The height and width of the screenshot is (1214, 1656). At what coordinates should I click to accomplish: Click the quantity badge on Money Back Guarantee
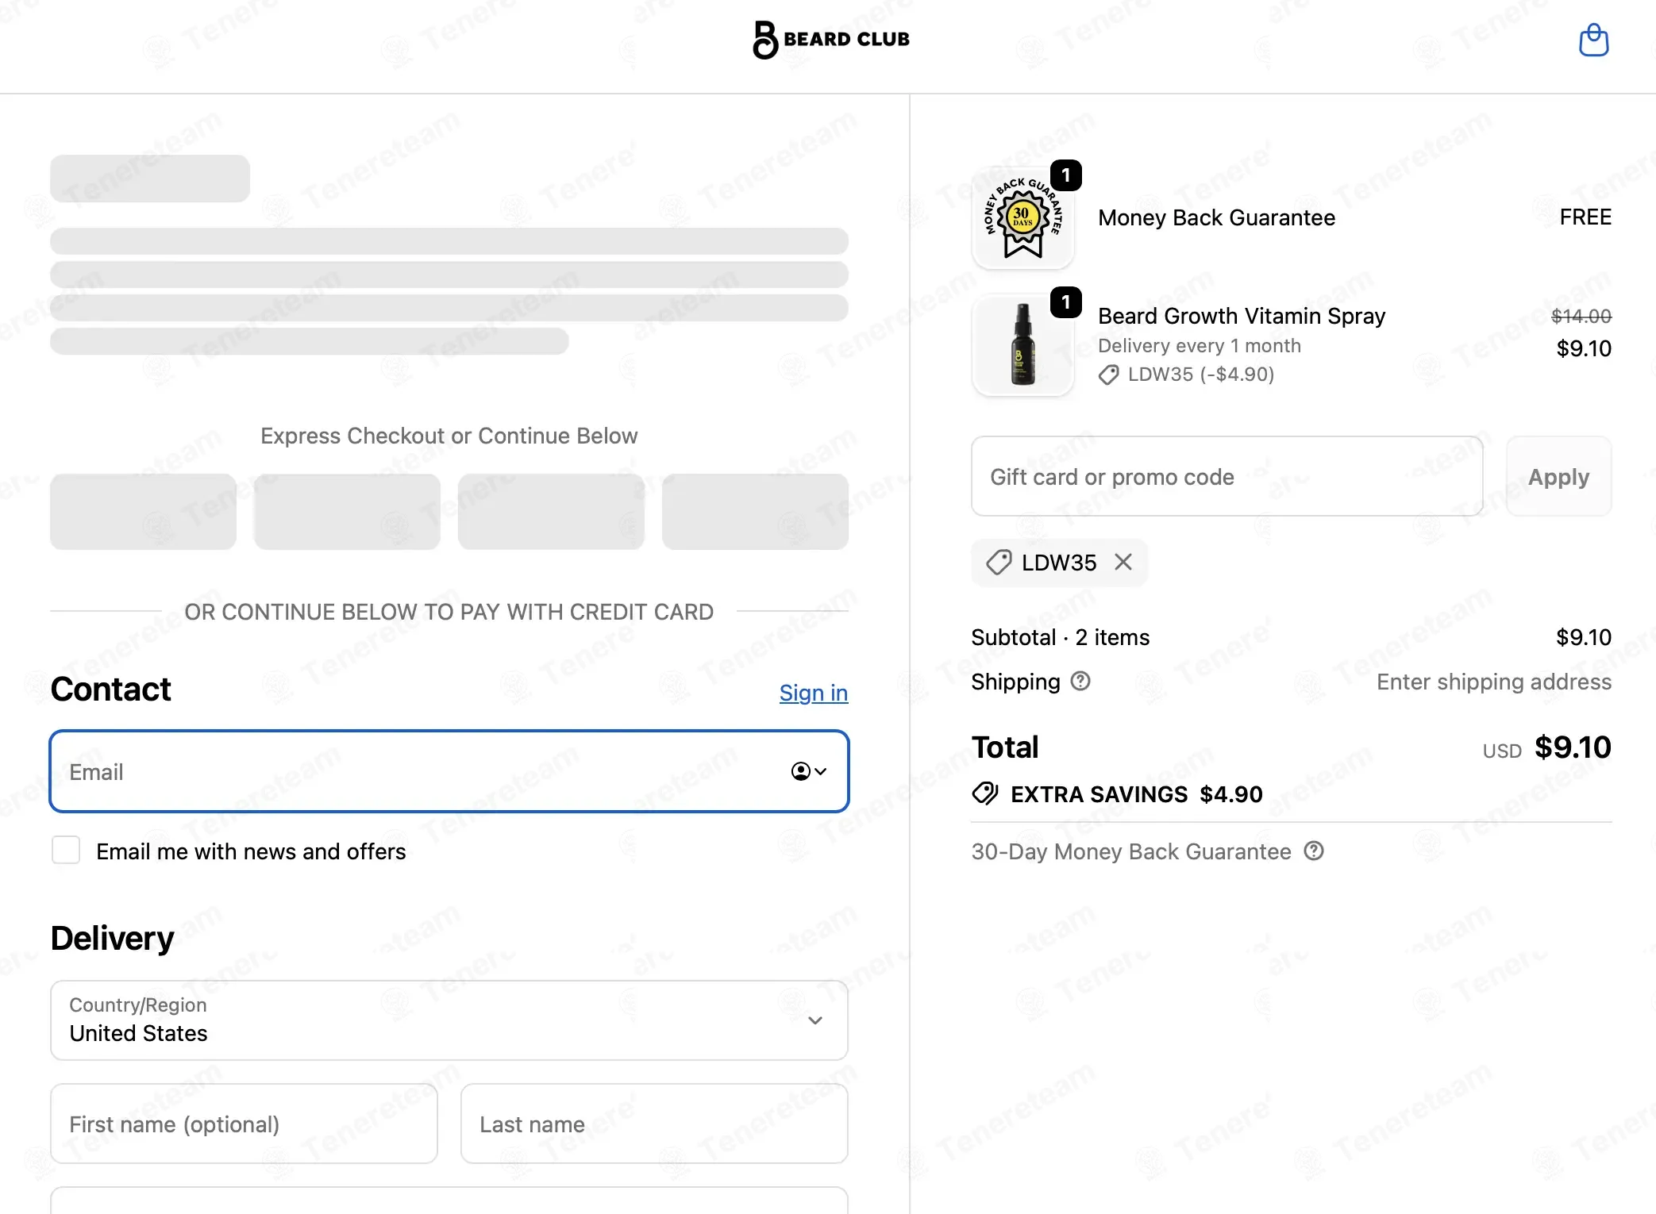[1066, 175]
